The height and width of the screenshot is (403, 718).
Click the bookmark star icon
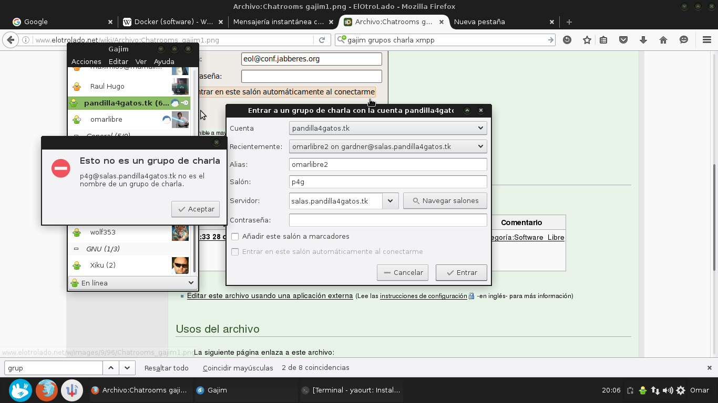coord(587,40)
